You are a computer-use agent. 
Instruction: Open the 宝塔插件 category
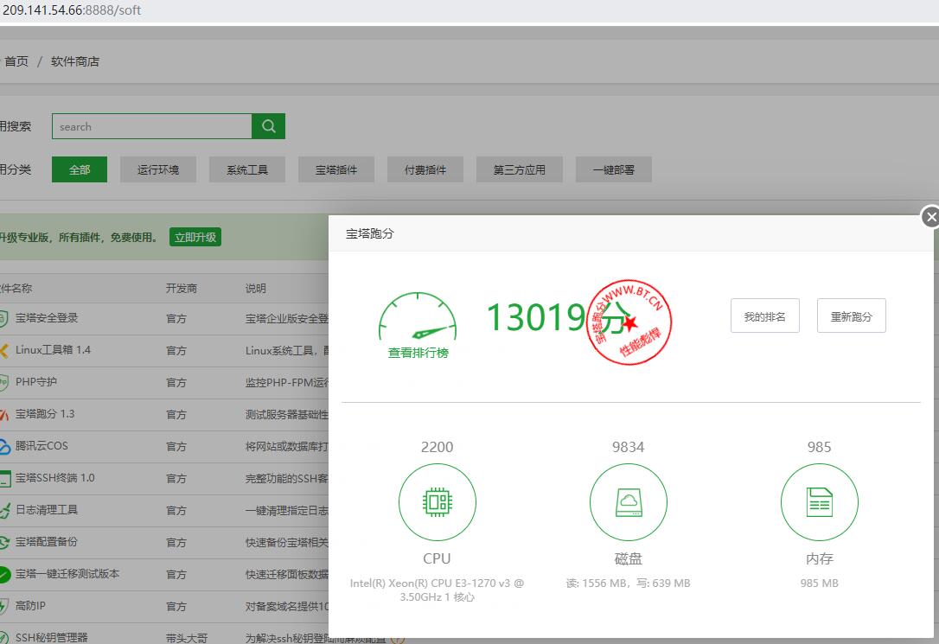coord(336,169)
